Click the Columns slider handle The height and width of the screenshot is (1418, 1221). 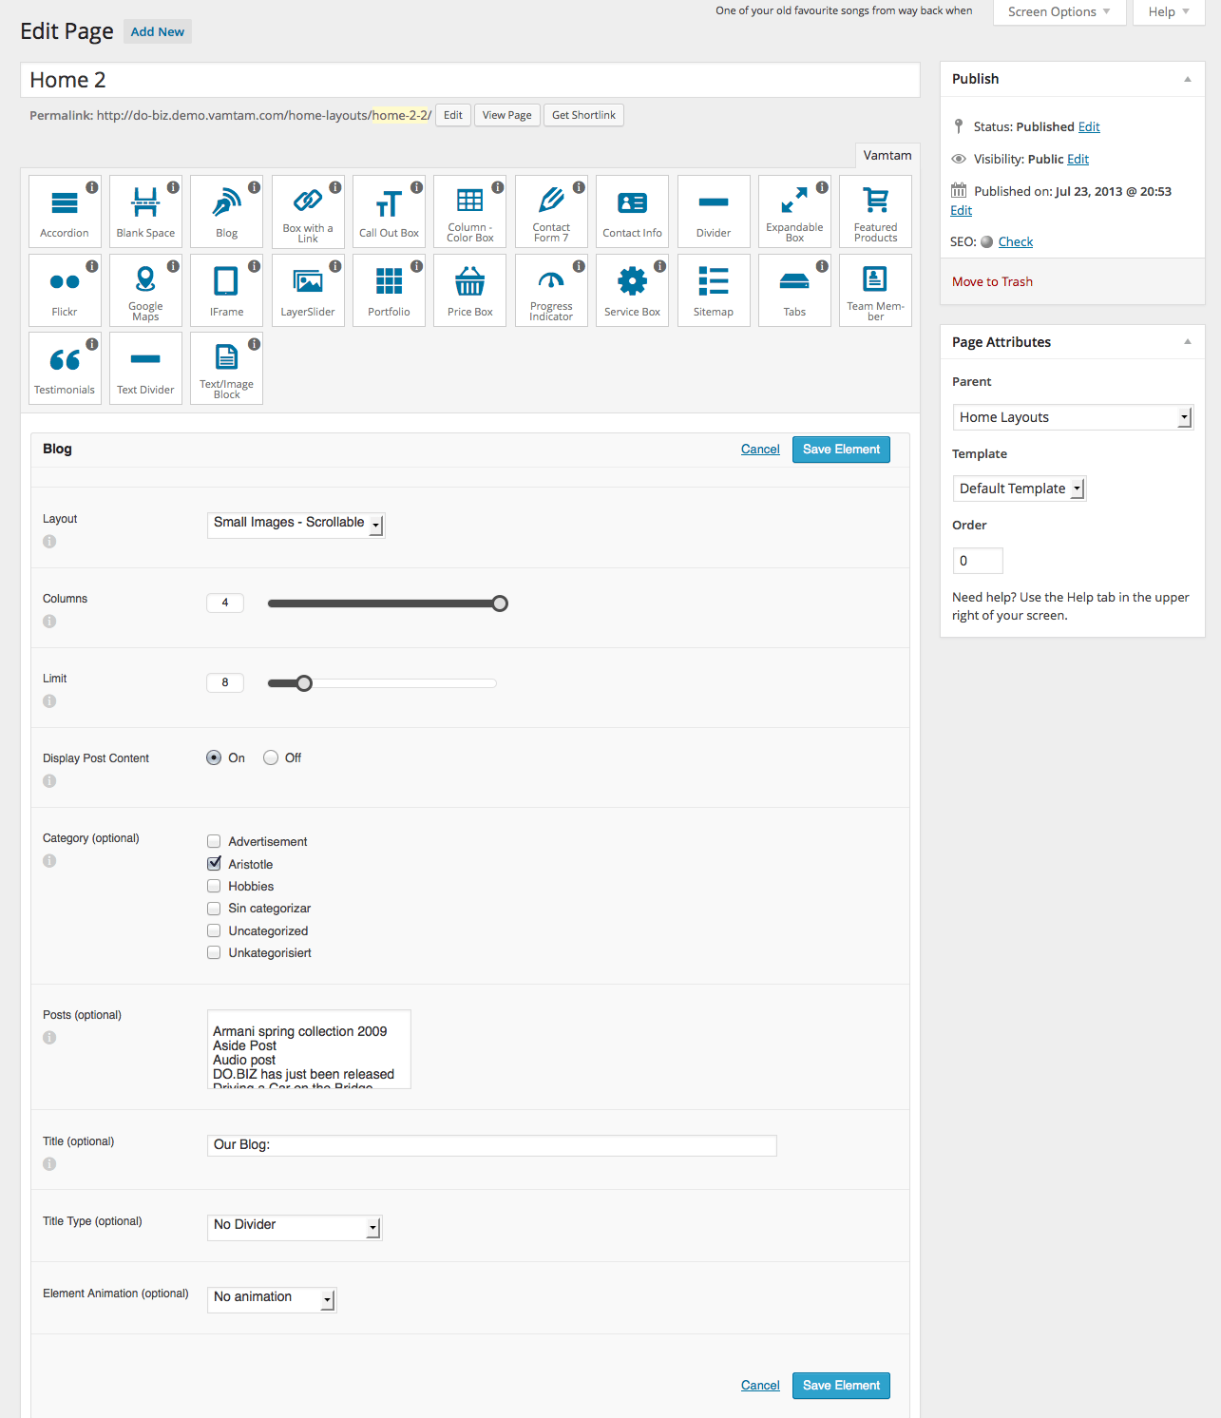[500, 604]
